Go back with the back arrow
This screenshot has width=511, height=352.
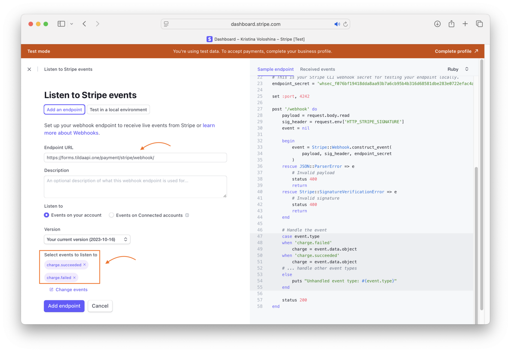click(84, 24)
